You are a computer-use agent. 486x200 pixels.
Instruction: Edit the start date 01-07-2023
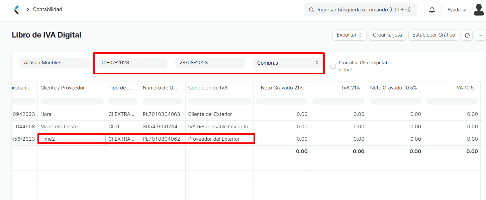[132, 63]
